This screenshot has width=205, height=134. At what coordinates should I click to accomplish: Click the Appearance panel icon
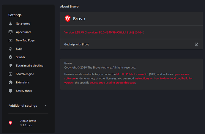[10, 32]
